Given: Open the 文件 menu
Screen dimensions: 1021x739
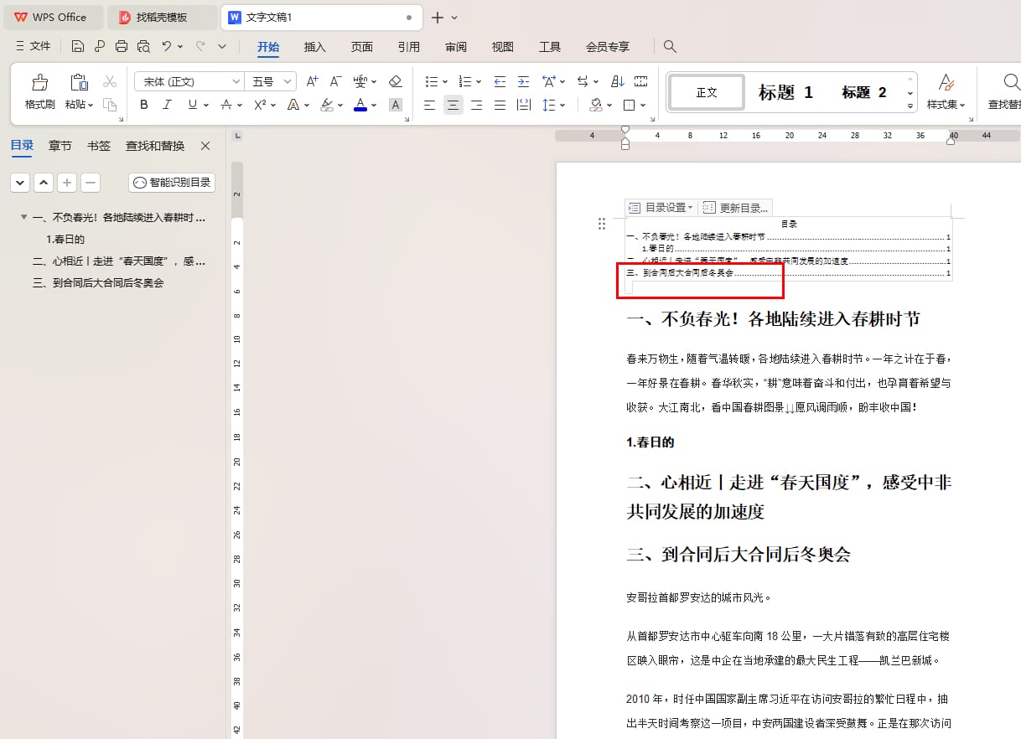Looking at the screenshot, I should click(34, 46).
